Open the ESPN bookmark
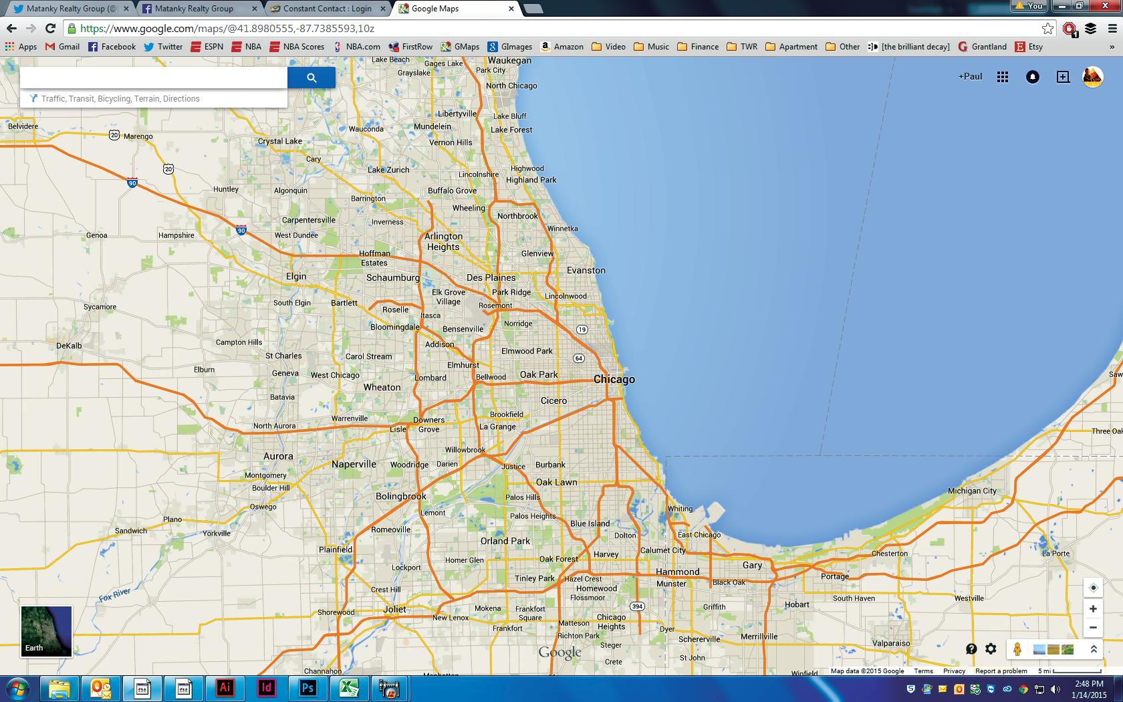The image size is (1123, 702). (207, 47)
